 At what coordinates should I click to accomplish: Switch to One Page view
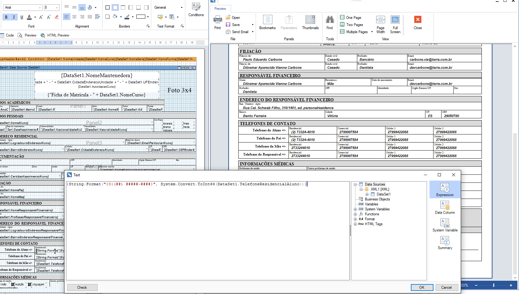point(350,18)
